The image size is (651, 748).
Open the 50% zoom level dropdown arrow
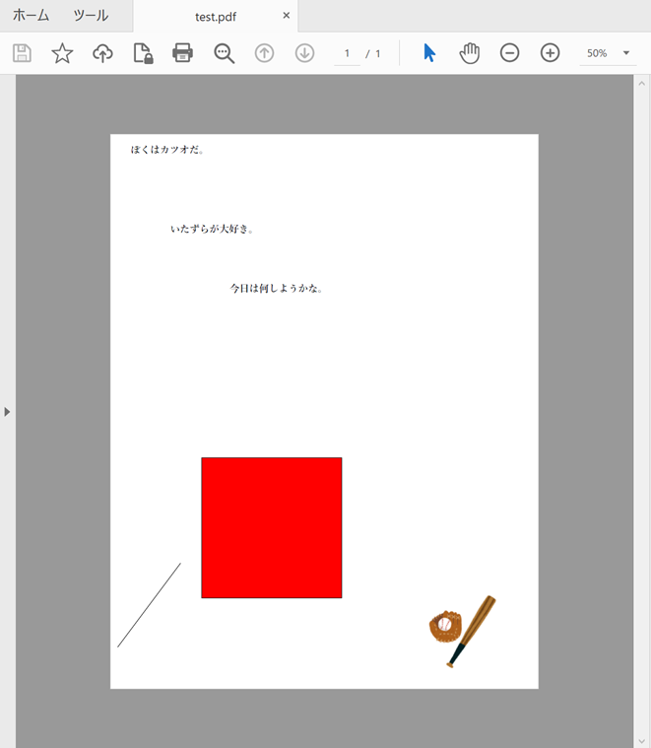coord(626,53)
